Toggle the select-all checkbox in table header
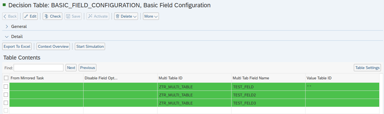The width and height of the screenshot is (384, 114). pyautogui.click(x=6, y=78)
